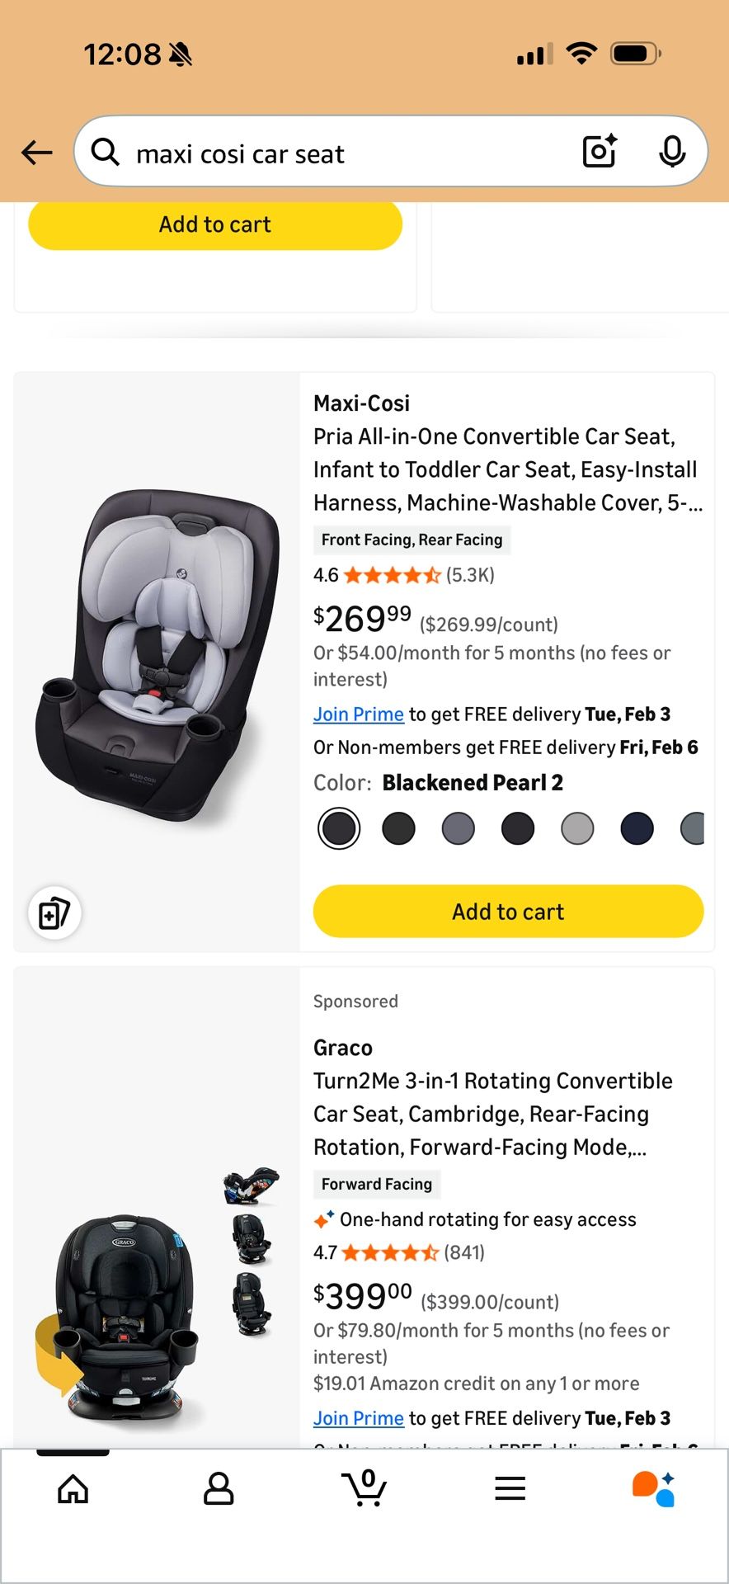Open the Home tab icon
Image resolution: width=729 pixels, height=1584 pixels.
pos(73,1489)
